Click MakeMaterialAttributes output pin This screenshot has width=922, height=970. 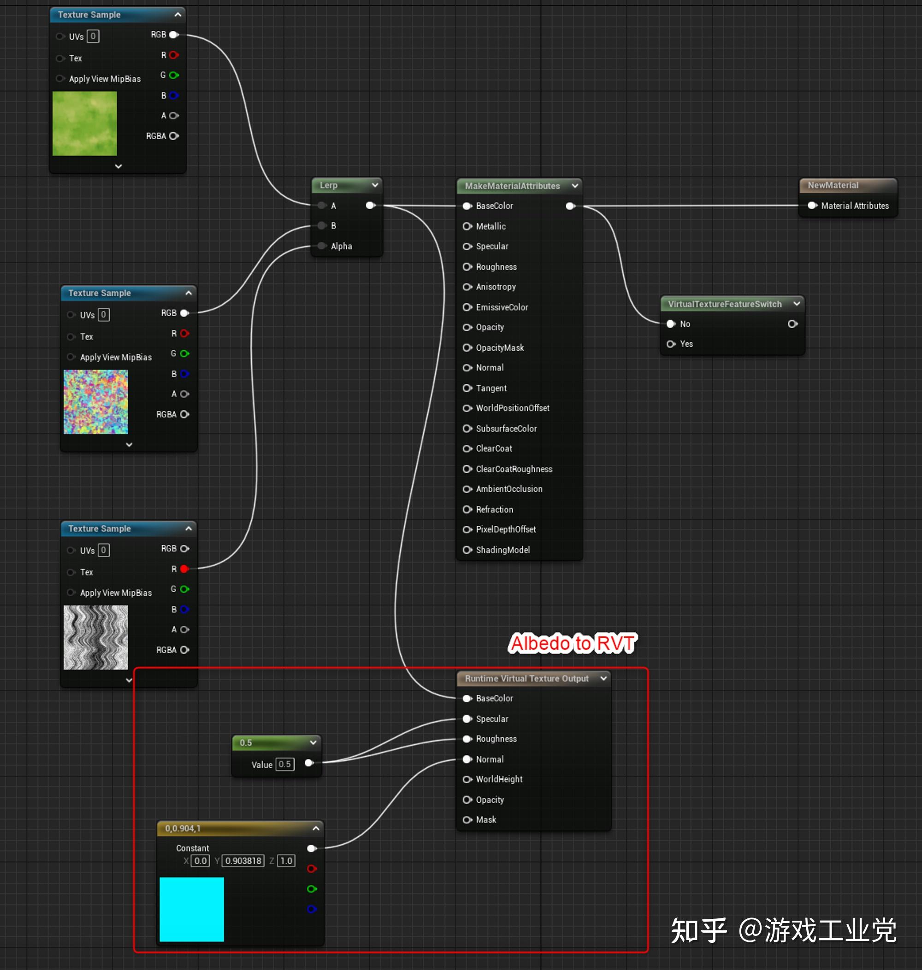tap(571, 206)
